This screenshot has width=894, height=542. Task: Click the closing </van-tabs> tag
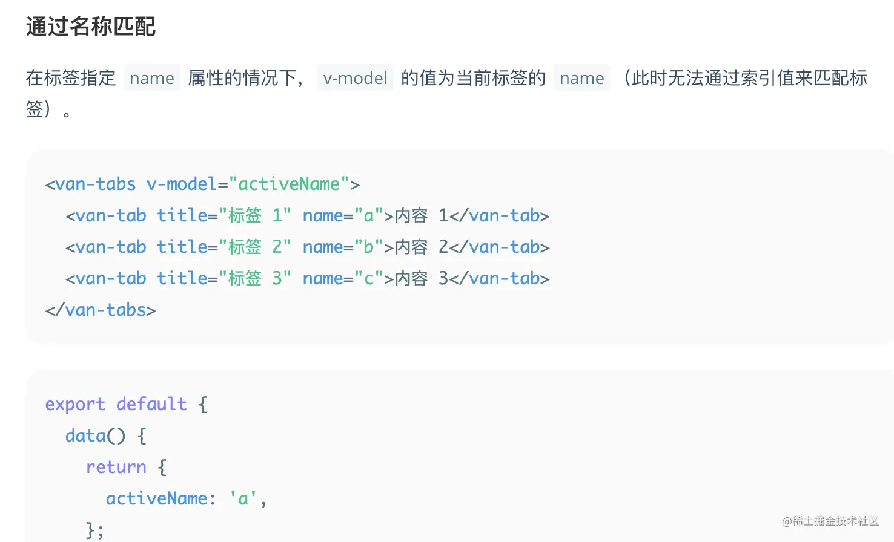pos(101,310)
